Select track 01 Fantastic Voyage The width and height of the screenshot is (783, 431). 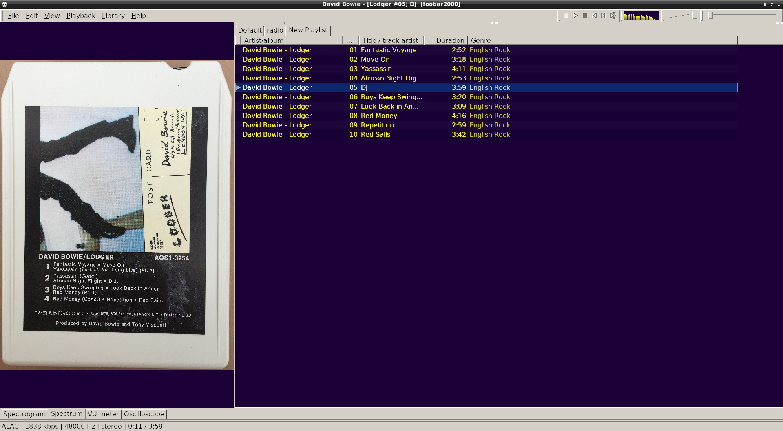point(487,50)
